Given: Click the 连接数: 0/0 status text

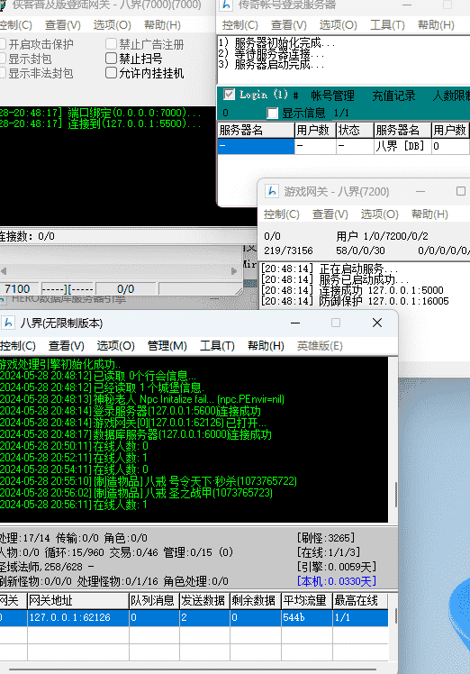Looking at the screenshot, I should (x=27, y=236).
